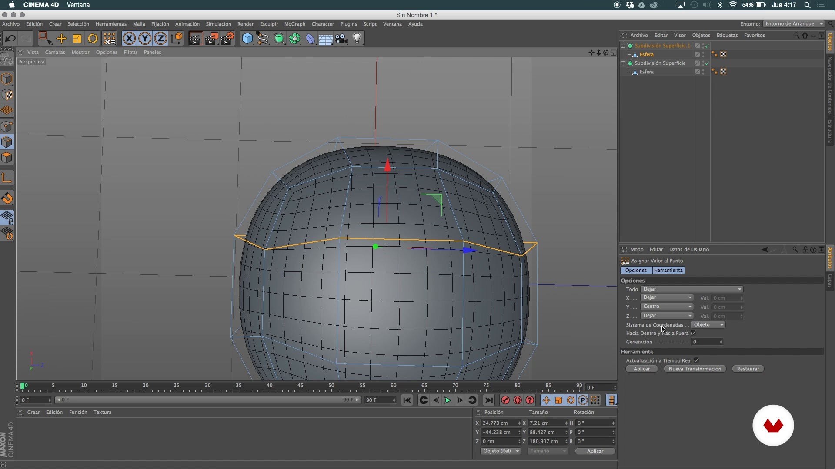835x469 pixels.
Task: Toggle Hacia Dentro y Hacia Fuera checkbox
Action: coord(694,333)
